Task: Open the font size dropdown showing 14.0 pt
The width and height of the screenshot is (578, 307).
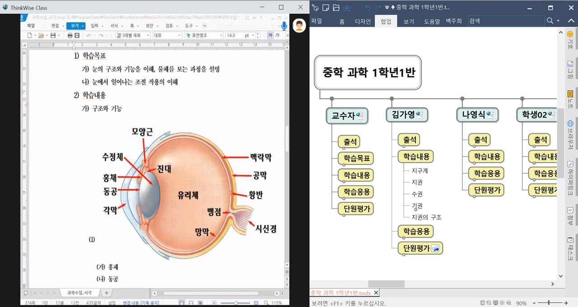Action: pyautogui.click(x=240, y=35)
